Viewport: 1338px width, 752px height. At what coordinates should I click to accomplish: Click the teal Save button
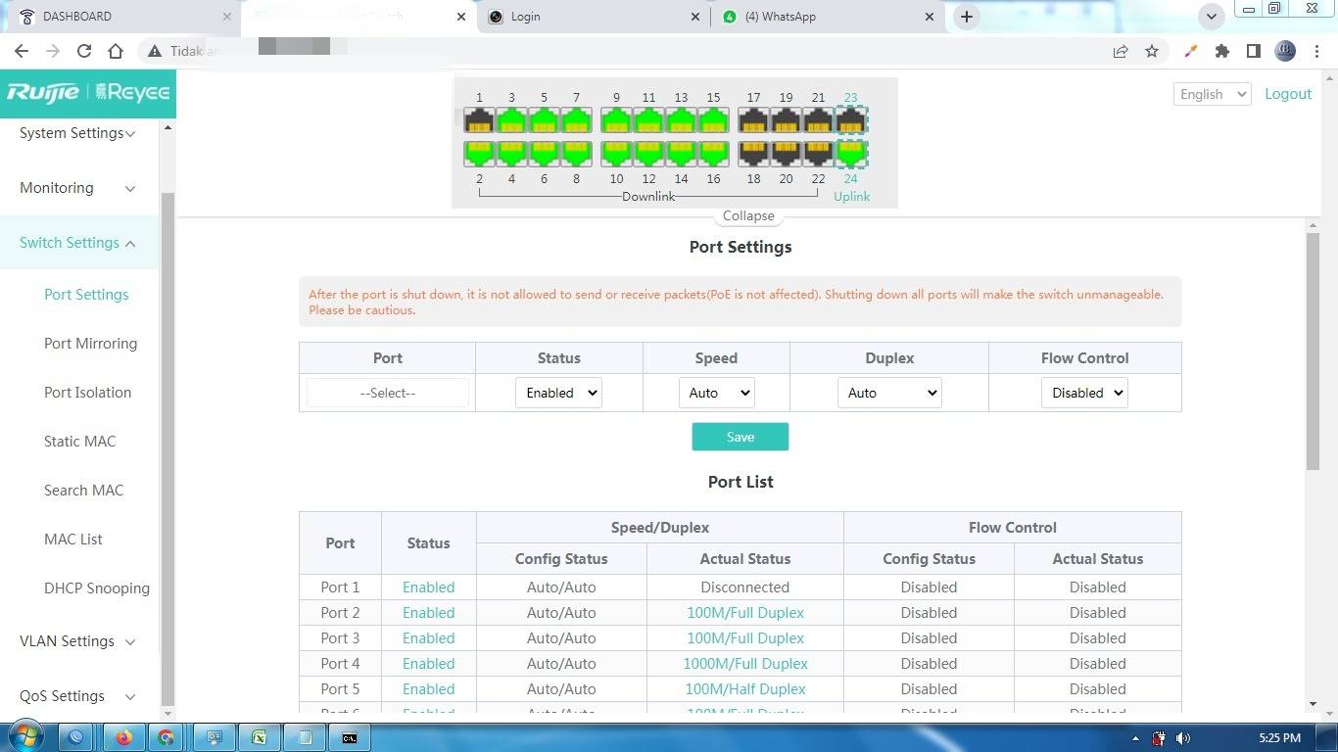pyautogui.click(x=740, y=437)
